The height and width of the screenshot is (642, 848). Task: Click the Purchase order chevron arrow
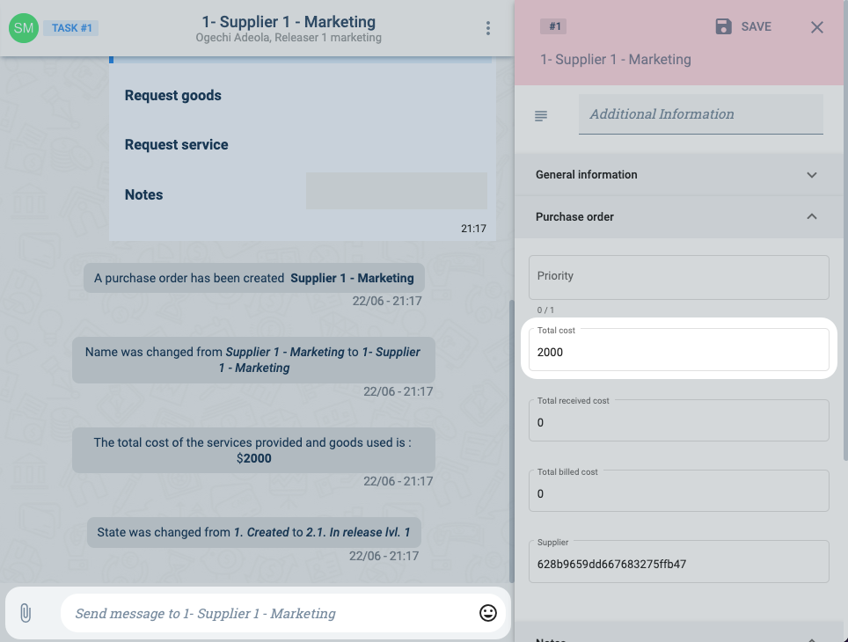pyautogui.click(x=811, y=216)
